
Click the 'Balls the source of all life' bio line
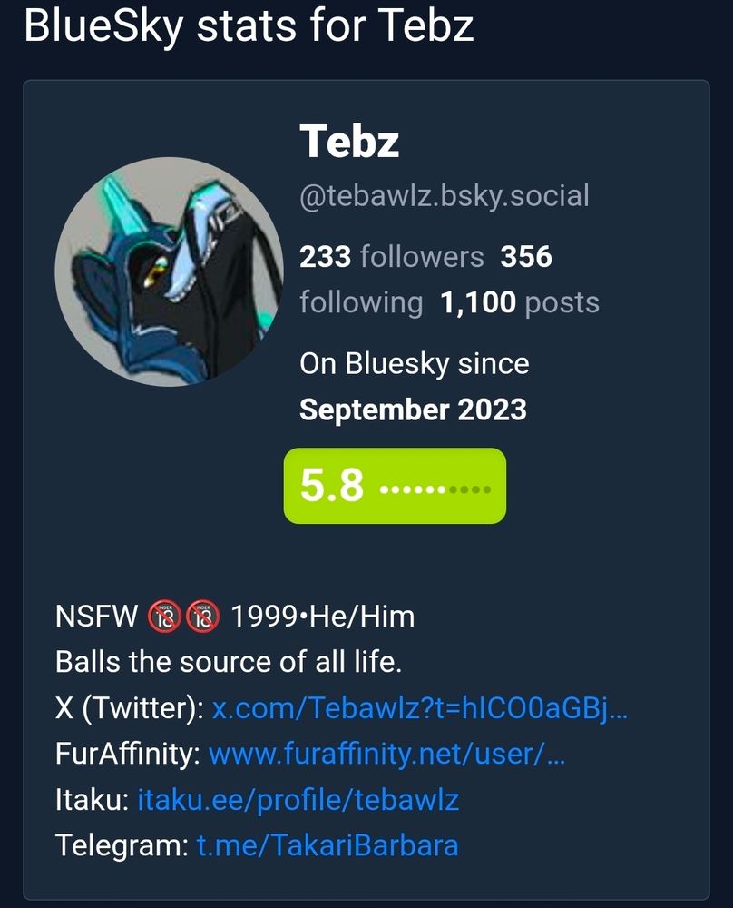point(229,661)
